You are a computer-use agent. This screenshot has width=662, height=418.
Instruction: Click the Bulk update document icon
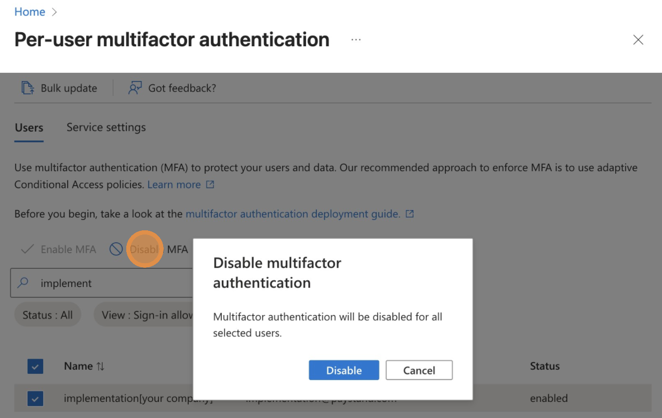[x=27, y=88]
